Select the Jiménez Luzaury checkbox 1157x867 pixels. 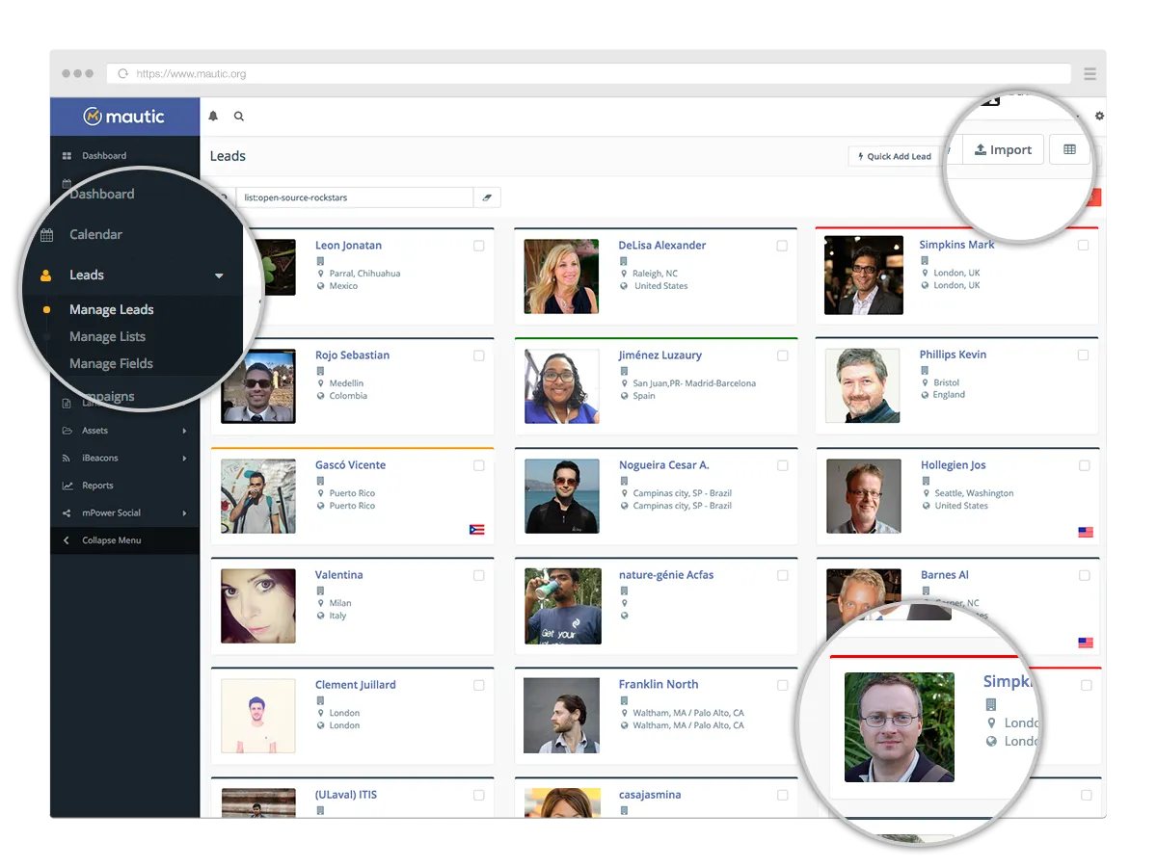[x=782, y=356]
